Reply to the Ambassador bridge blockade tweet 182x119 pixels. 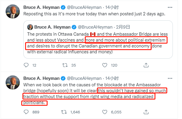(26, 112)
